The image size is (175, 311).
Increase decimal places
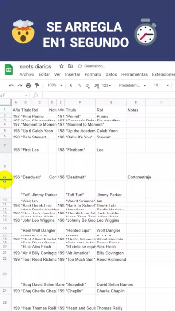pyautogui.click(x=96, y=86)
